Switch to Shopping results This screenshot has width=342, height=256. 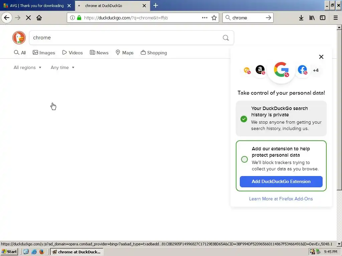pyautogui.click(x=154, y=53)
